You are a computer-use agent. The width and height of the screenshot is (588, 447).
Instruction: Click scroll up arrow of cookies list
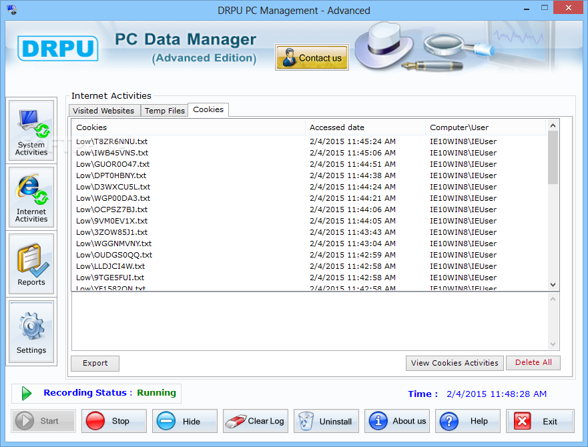point(553,125)
